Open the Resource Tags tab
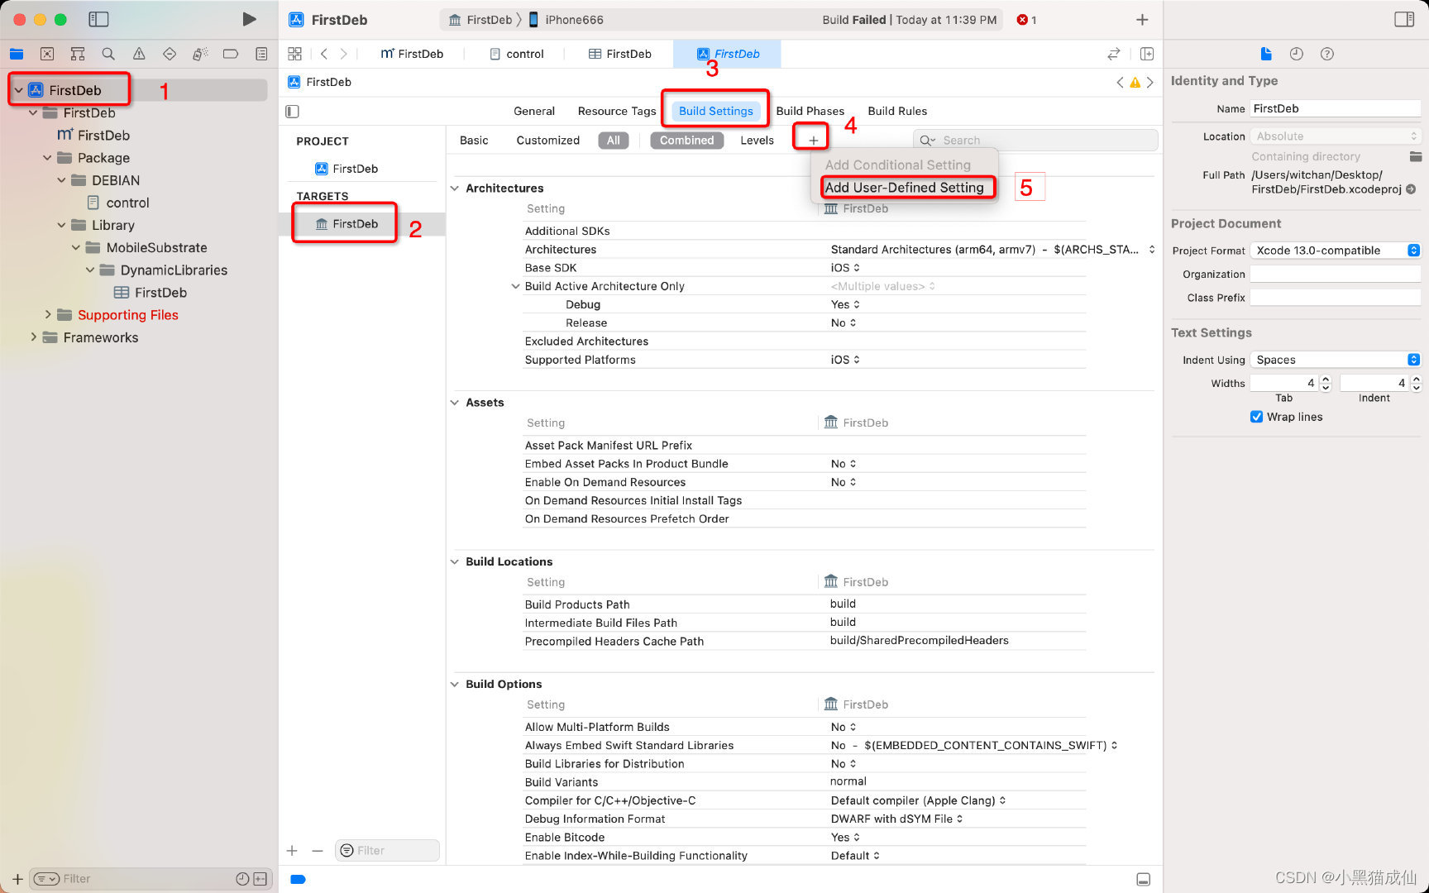1429x893 pixels. point(617,111)
